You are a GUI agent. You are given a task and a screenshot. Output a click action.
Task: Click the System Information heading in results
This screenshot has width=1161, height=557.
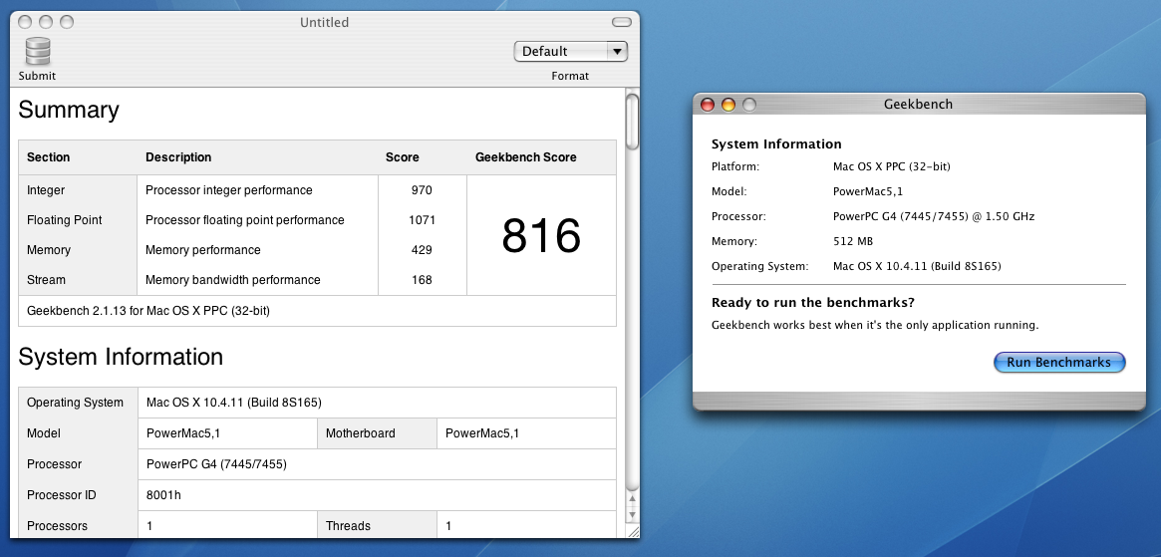coord(120,357)
